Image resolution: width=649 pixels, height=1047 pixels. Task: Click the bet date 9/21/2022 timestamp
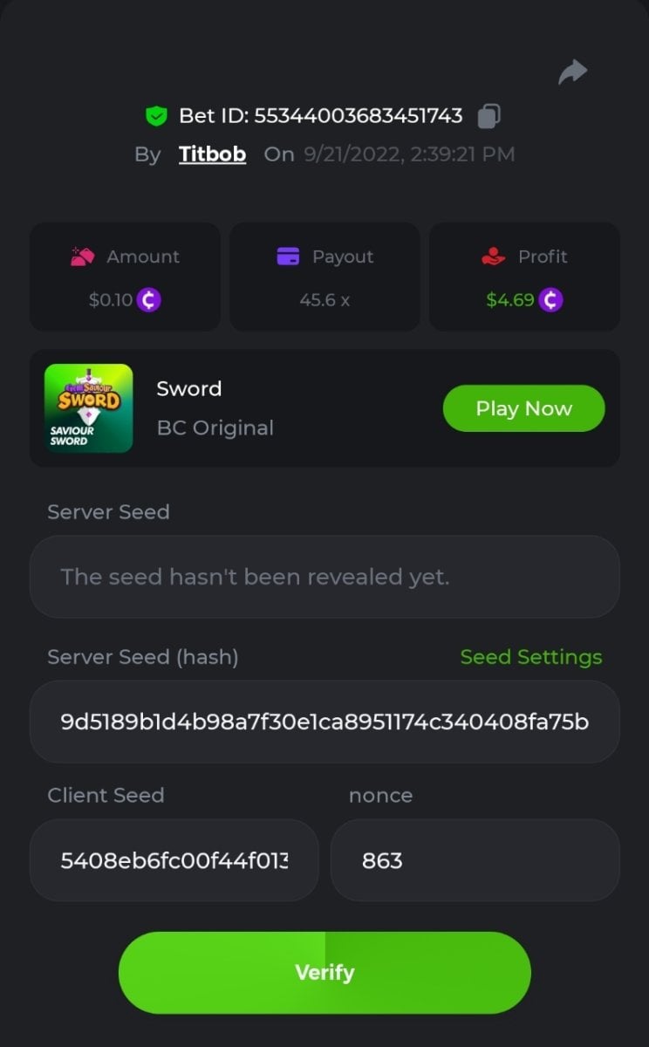[409, 154]
